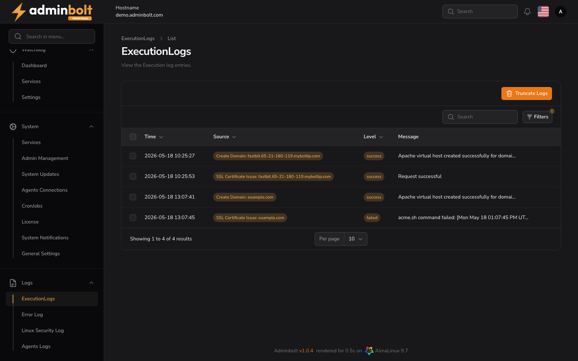Open the Filters button

[538, 117]
